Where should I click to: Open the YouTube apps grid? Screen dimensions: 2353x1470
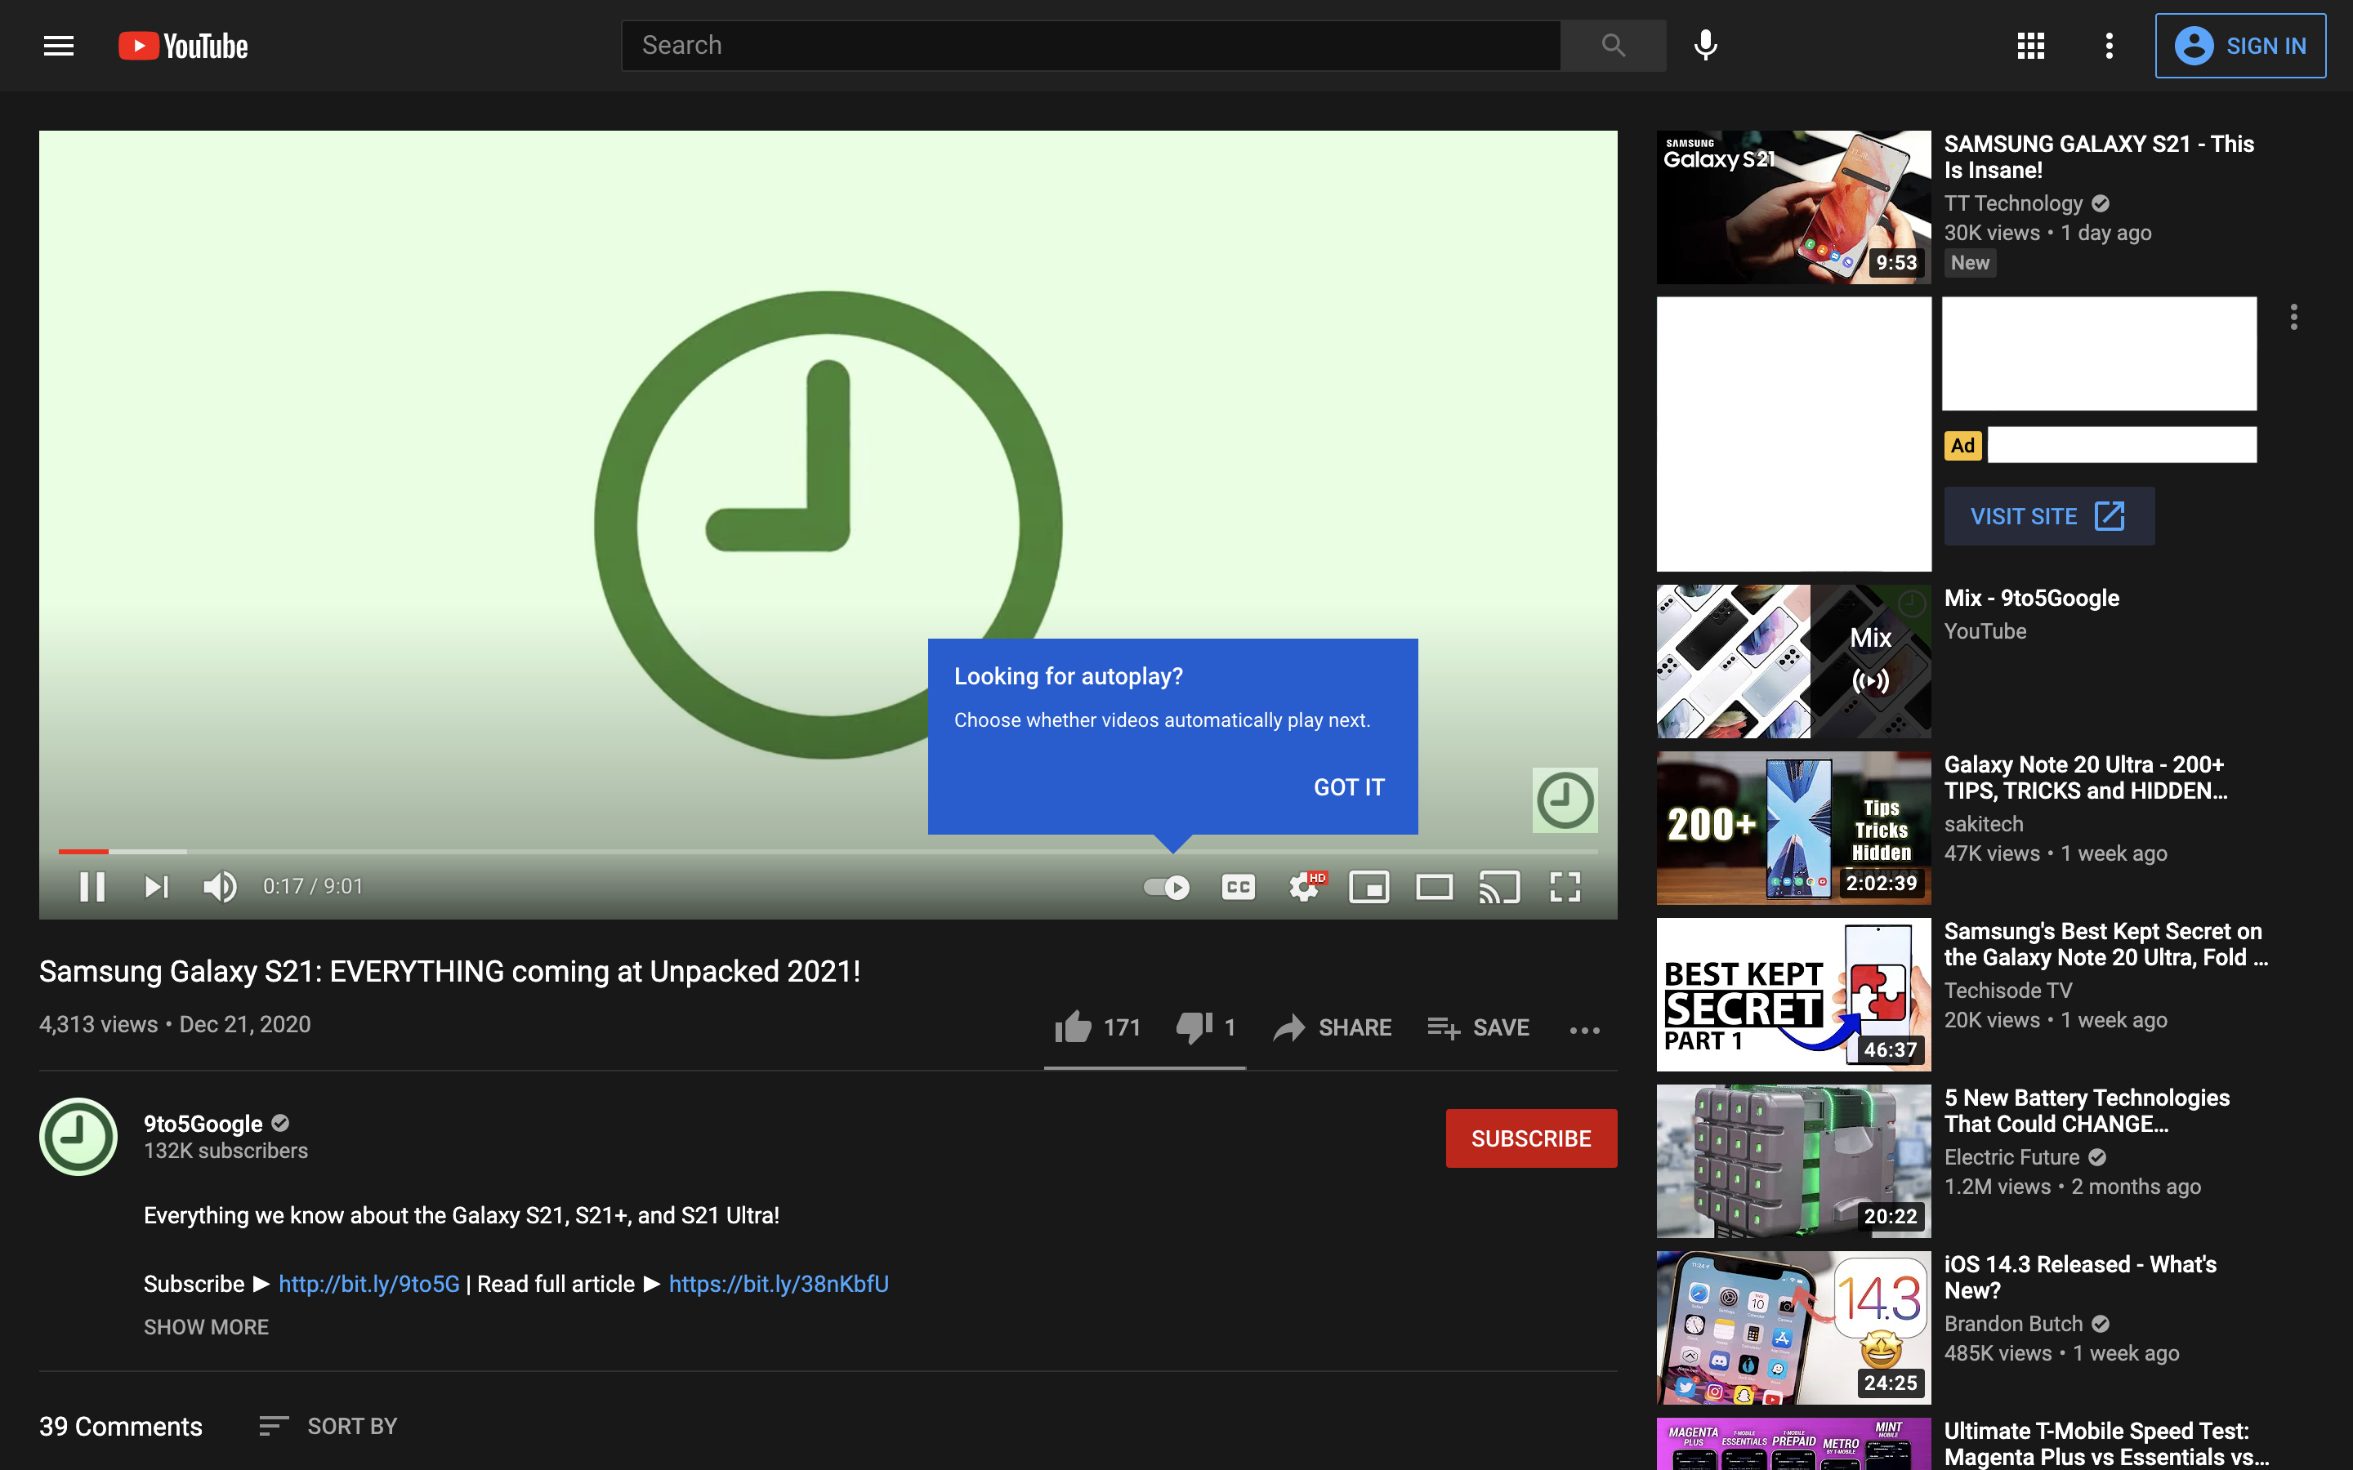pyautogui.click(x=2030, y=46)
